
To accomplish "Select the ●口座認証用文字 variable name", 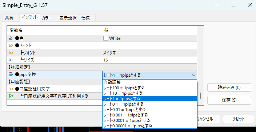I will (32, 89).
